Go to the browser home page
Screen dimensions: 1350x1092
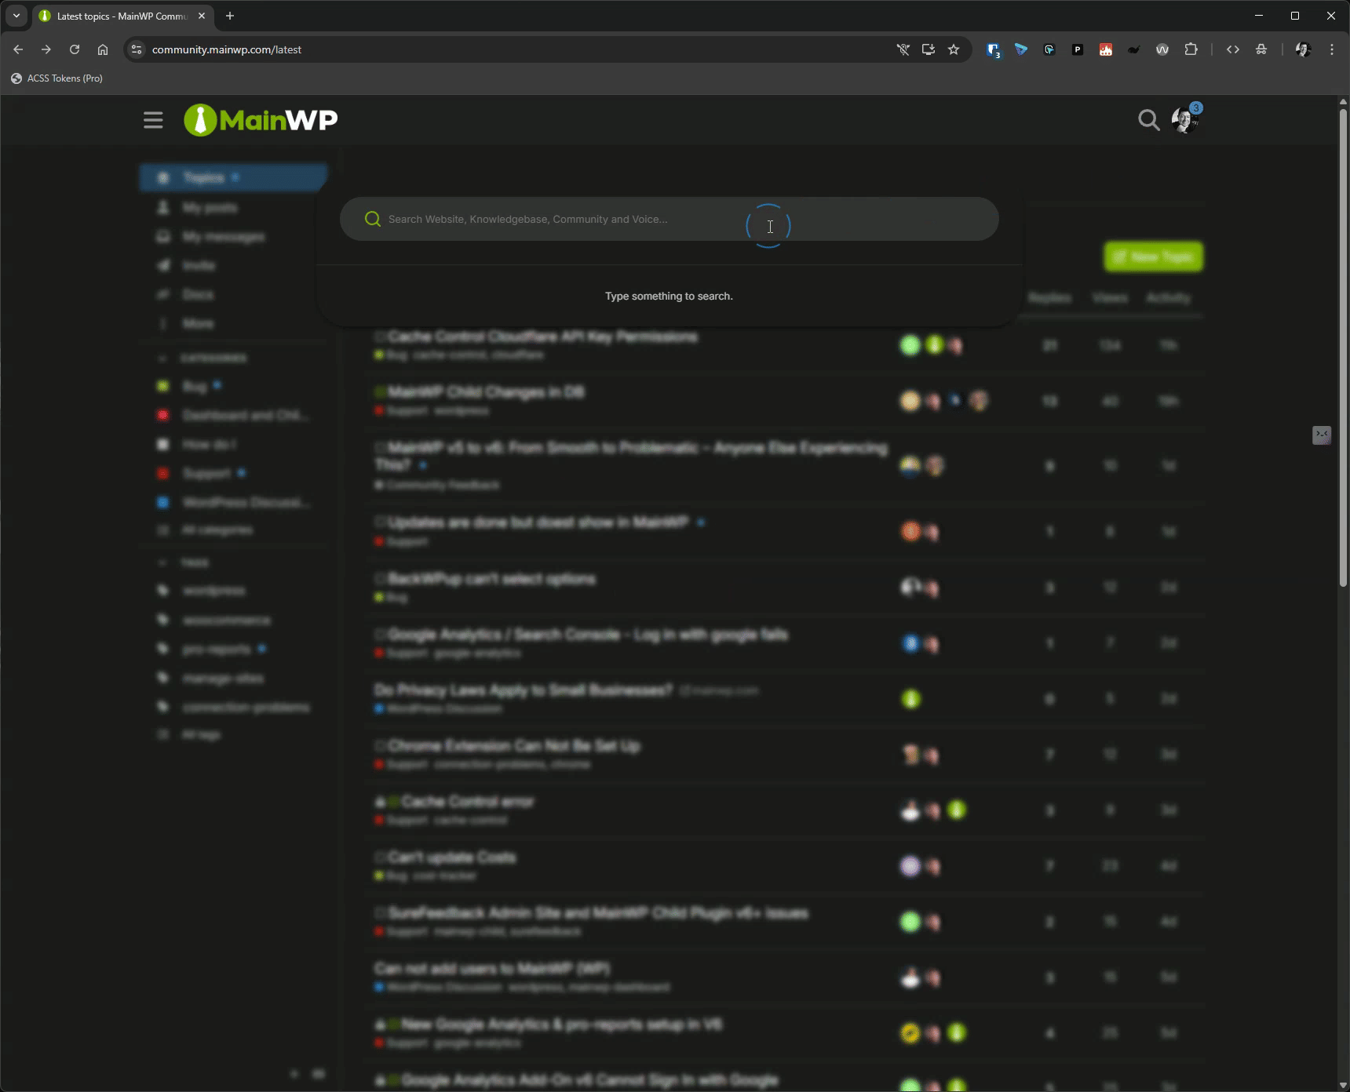pos(103,49)
